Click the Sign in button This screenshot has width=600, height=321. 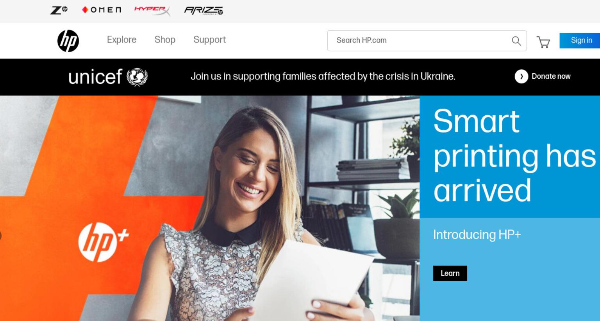[x=580, y=41]
